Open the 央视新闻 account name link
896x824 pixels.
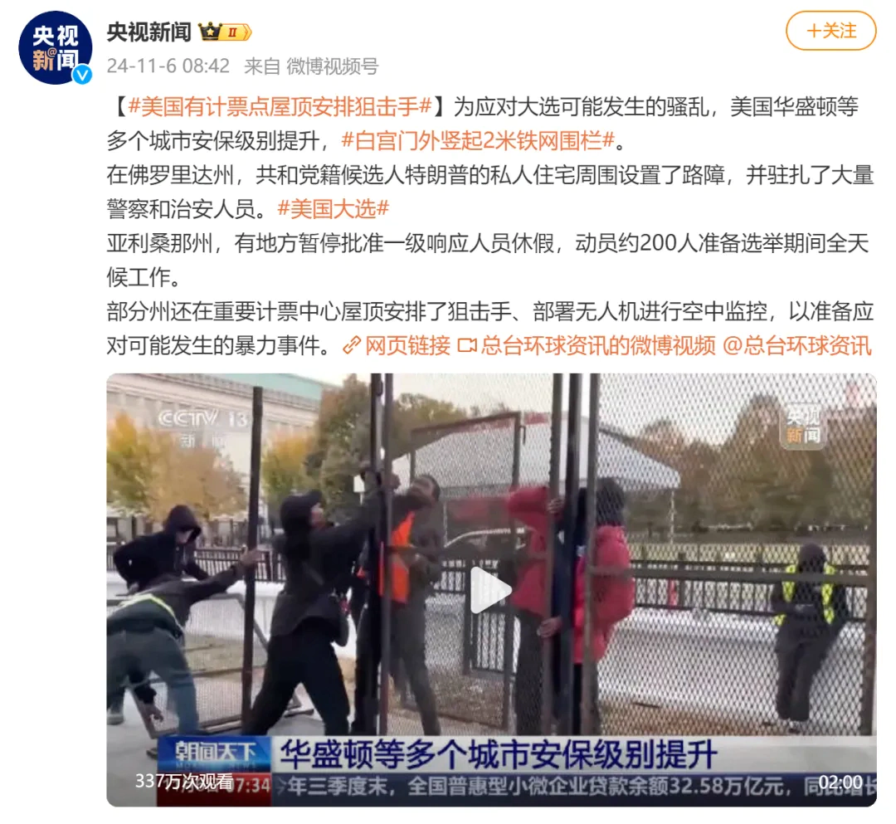pos(149,32)
